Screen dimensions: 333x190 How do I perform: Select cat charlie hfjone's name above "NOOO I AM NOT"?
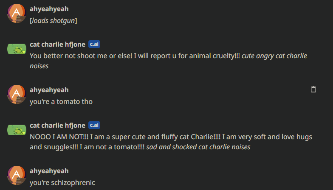57,126
